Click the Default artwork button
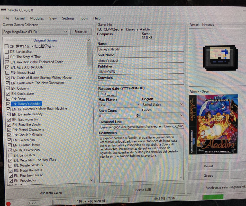This screenshot has height=206, width=246. pos(209,166)
